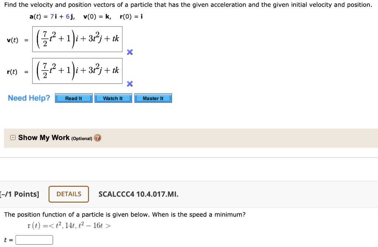Click the incorrect X mark beside v(t) answer

[x=130, y=52]
